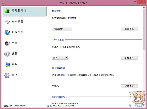Switch to the 網路 category
This screenshot has width=147, height=109.
pyautogui.click(x=25, y=65)
